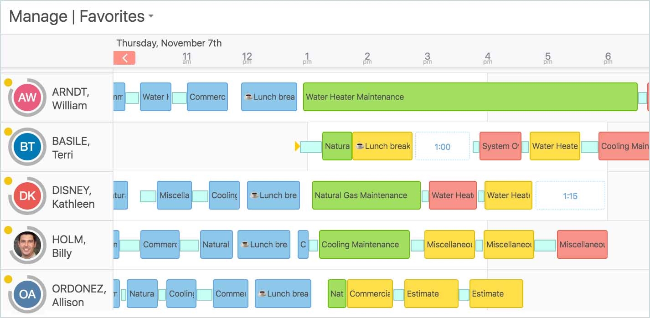Click the yellow arrow marker before BASILE's first job
Image resolution: width=650 pixels, height=318 pixels.
(x=298, y=146)
